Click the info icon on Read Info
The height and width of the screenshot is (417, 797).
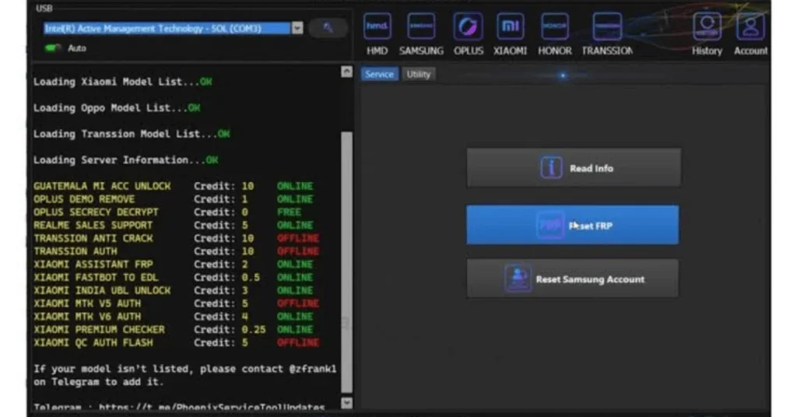551,167
